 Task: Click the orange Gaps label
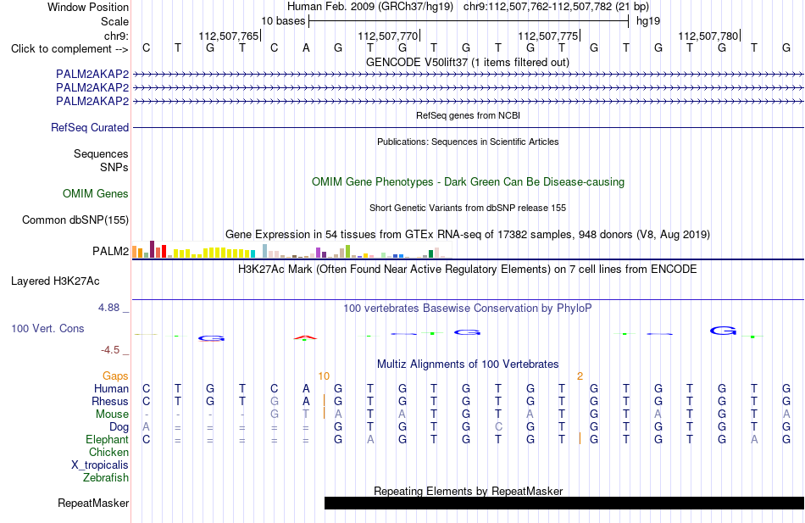point(115,376)
